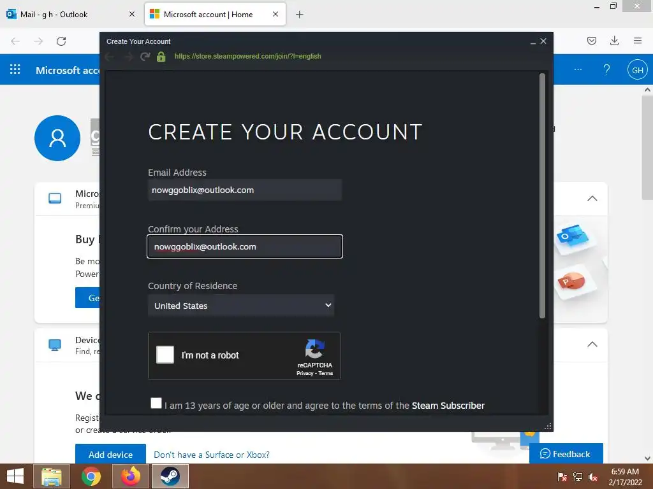
Task: Click the Firefox taskbar icon
Action: click(x=131, y=476)
